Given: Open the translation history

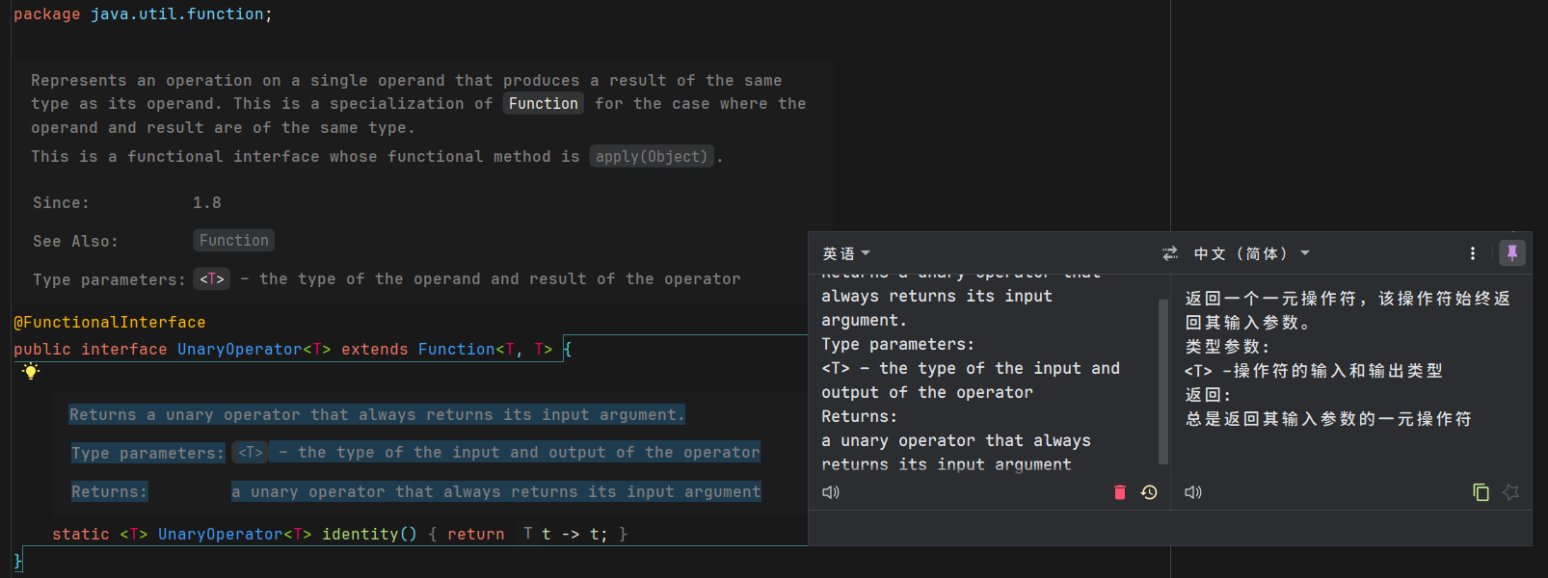Looking at the screenshot, I should tap(1149, 492).
